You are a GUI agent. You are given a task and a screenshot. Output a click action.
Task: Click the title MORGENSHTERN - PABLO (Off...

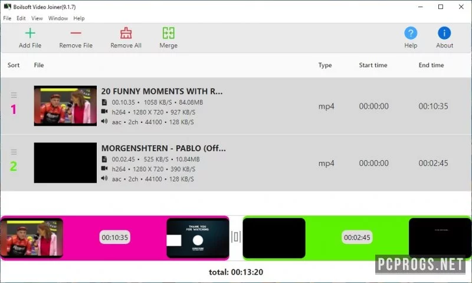tap(163, 148)
